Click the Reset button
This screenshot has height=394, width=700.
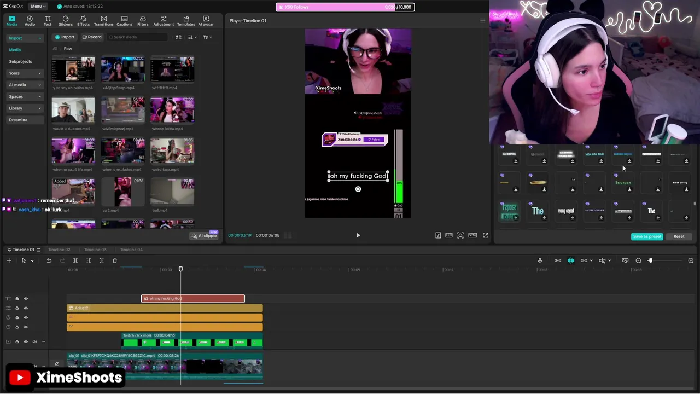(679, 236)
